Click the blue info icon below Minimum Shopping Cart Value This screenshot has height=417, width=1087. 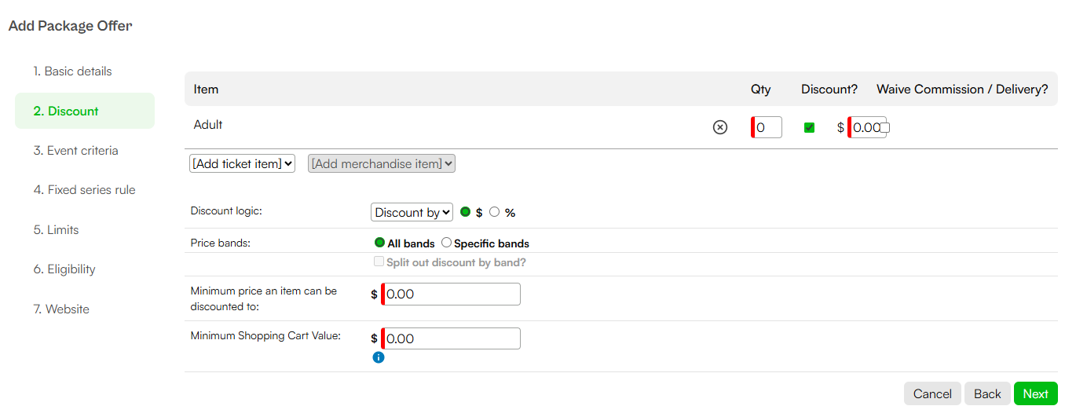[x=379, y=357]
